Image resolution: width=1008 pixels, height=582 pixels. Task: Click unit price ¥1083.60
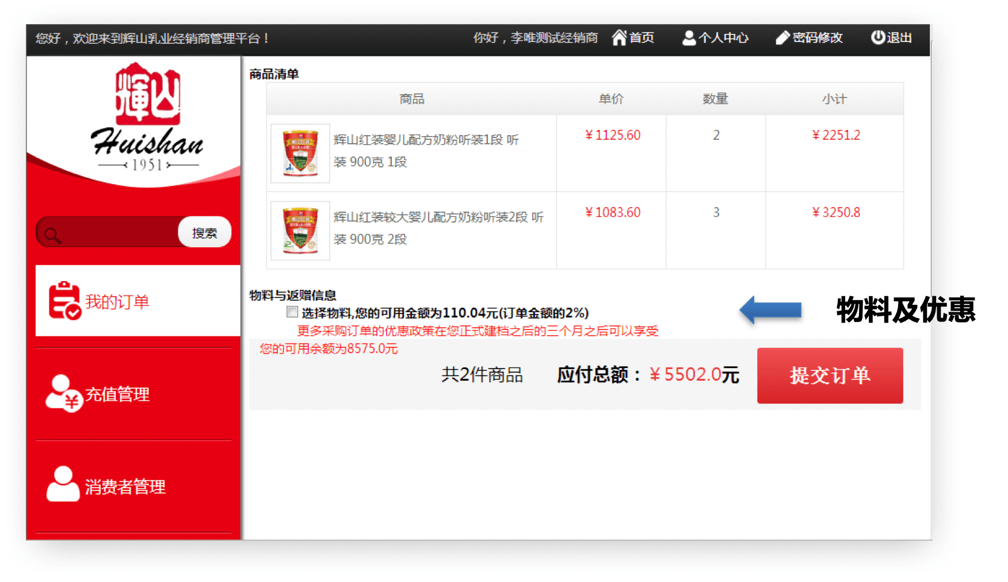(613, 212)
